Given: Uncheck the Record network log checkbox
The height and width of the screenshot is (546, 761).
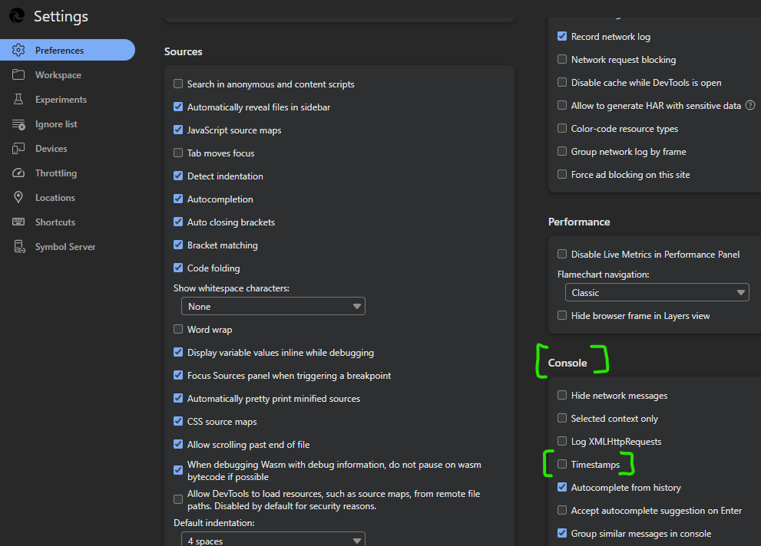Looking at the screenshot, I should 562,36.
